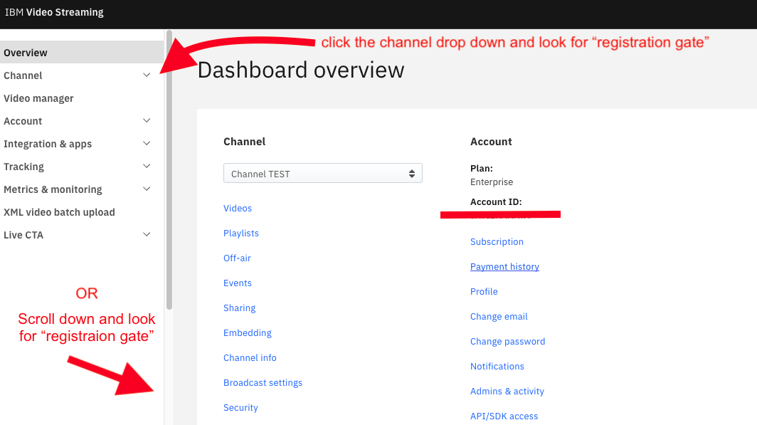
Task: Click the Account section heading
Action: pos(491,142)
